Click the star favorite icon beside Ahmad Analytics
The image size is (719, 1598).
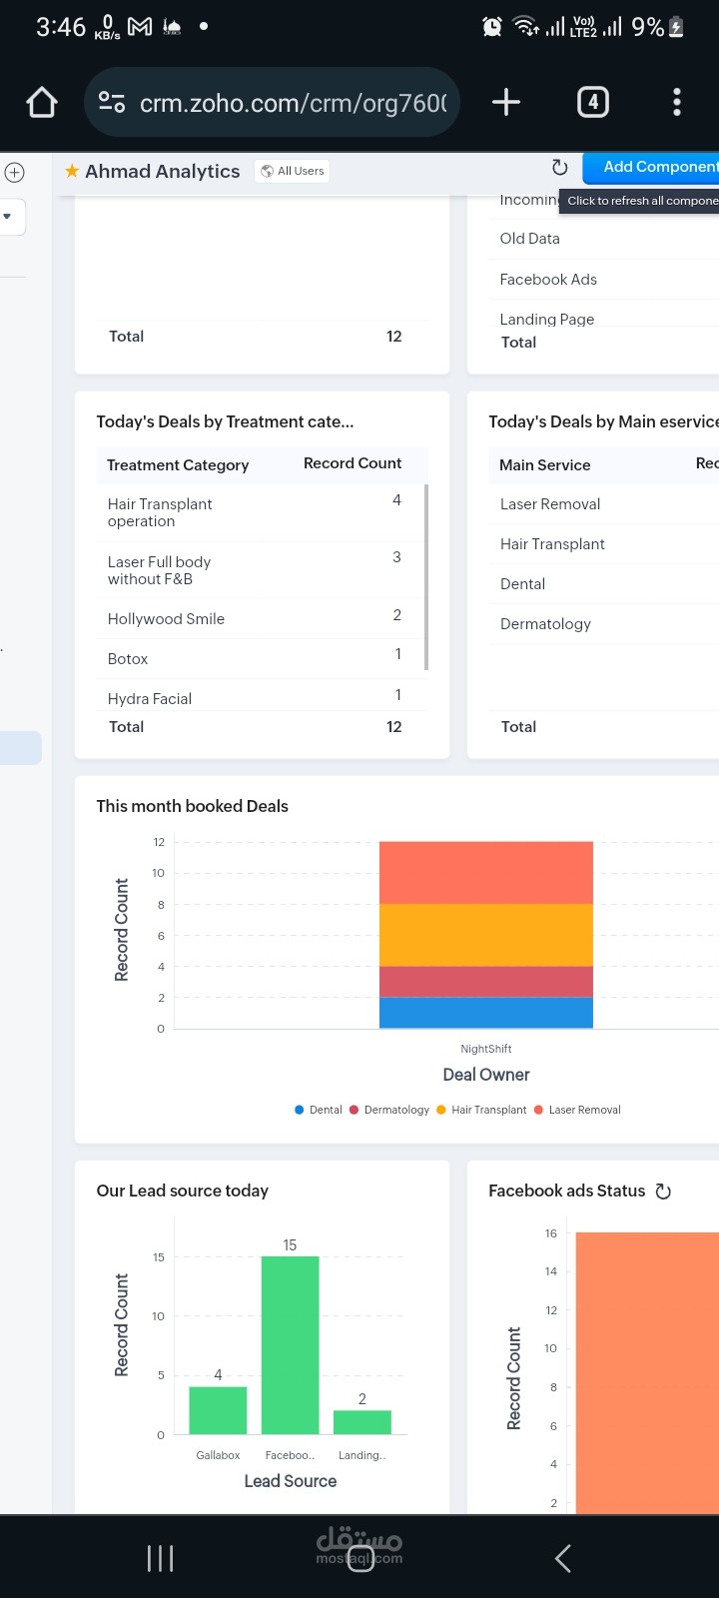click(72, 171)
